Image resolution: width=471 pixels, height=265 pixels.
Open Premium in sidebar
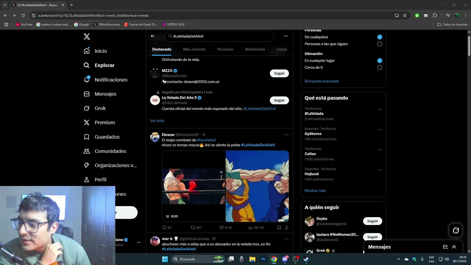coord(99,123)
